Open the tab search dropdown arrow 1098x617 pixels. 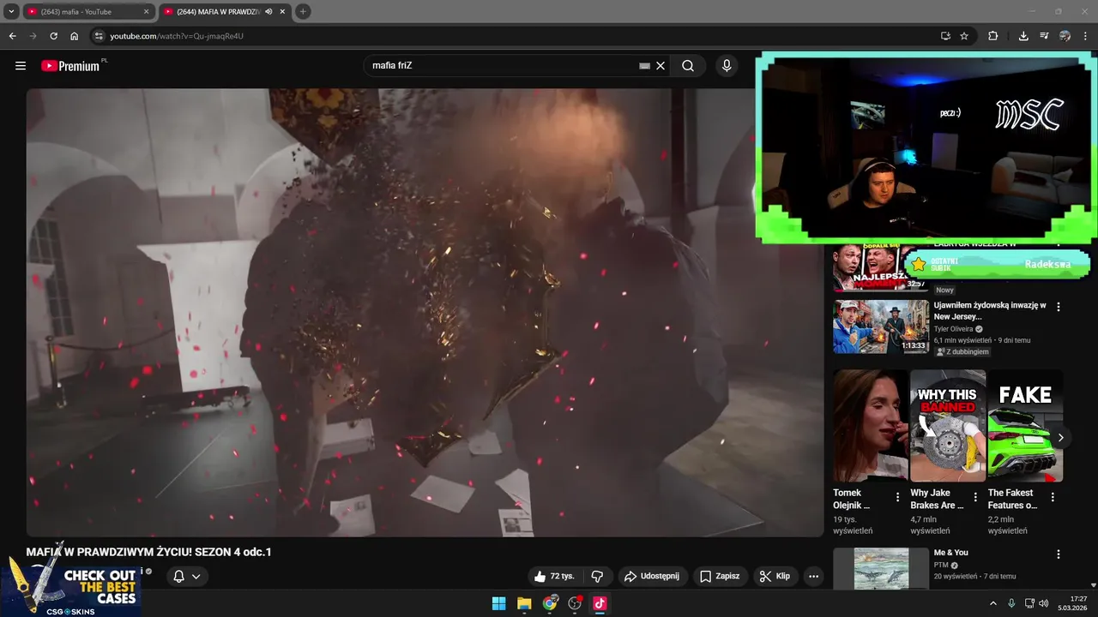[11, 12]
